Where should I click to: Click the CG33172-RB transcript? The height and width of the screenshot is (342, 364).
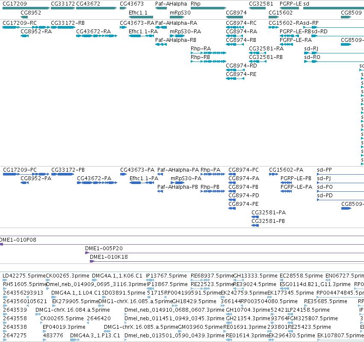63,27
